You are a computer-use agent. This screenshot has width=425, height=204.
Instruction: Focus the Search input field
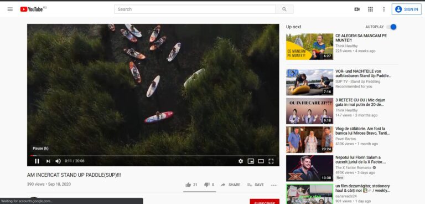tap(195, 9)
